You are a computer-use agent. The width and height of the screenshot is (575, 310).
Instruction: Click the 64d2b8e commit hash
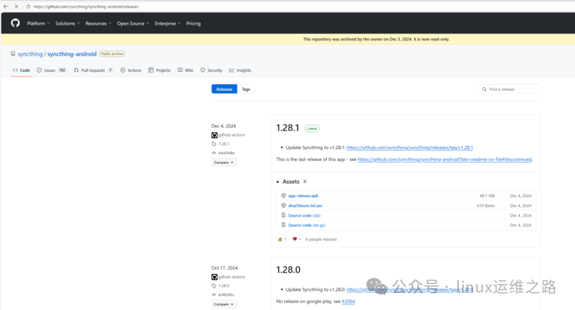[226, 153]
